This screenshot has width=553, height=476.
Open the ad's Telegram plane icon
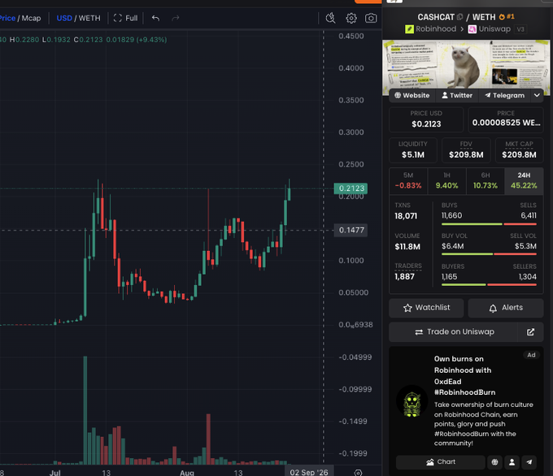pyautogui.click(x=529, y=462)
